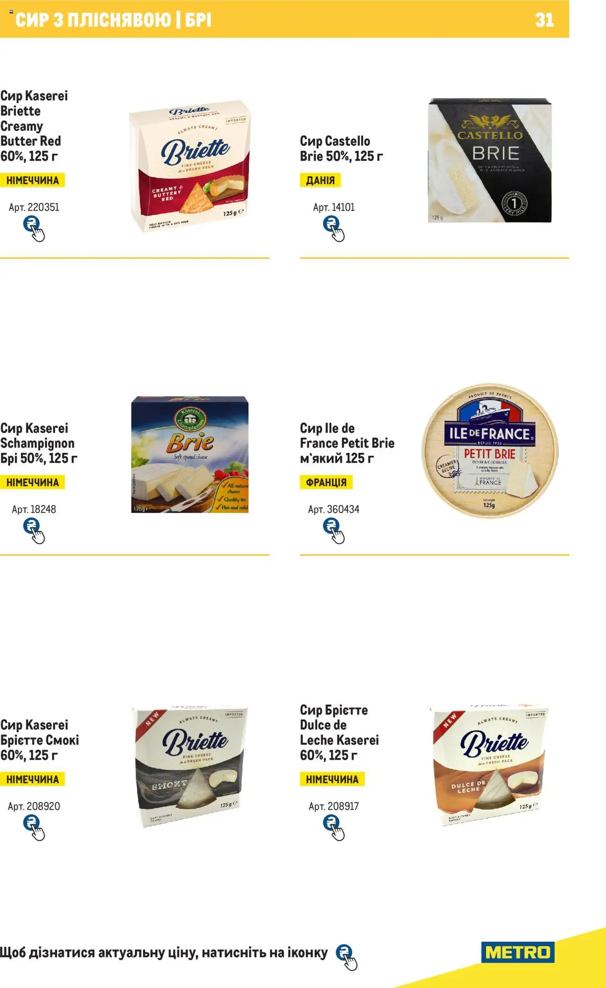
Task: Click the Сир Castello Brie 50% title
Action: (x=341, y=148)
